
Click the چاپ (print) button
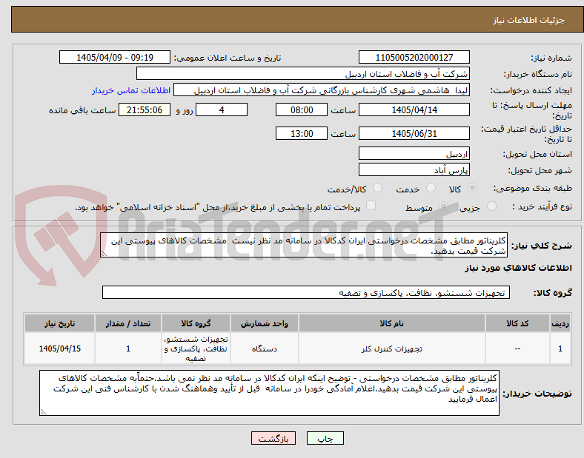325,438
